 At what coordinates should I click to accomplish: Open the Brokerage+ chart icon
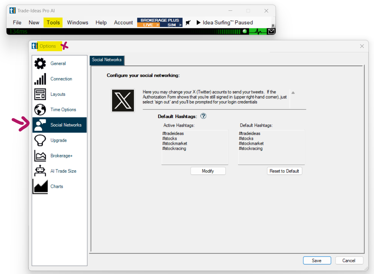click(40, 156)
